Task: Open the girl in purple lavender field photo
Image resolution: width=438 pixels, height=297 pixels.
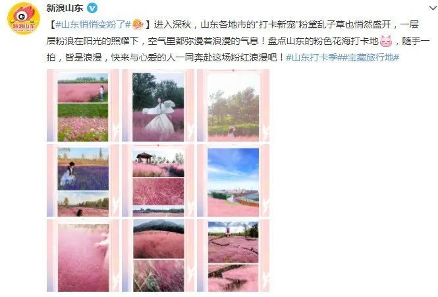Action: [83, 181]
